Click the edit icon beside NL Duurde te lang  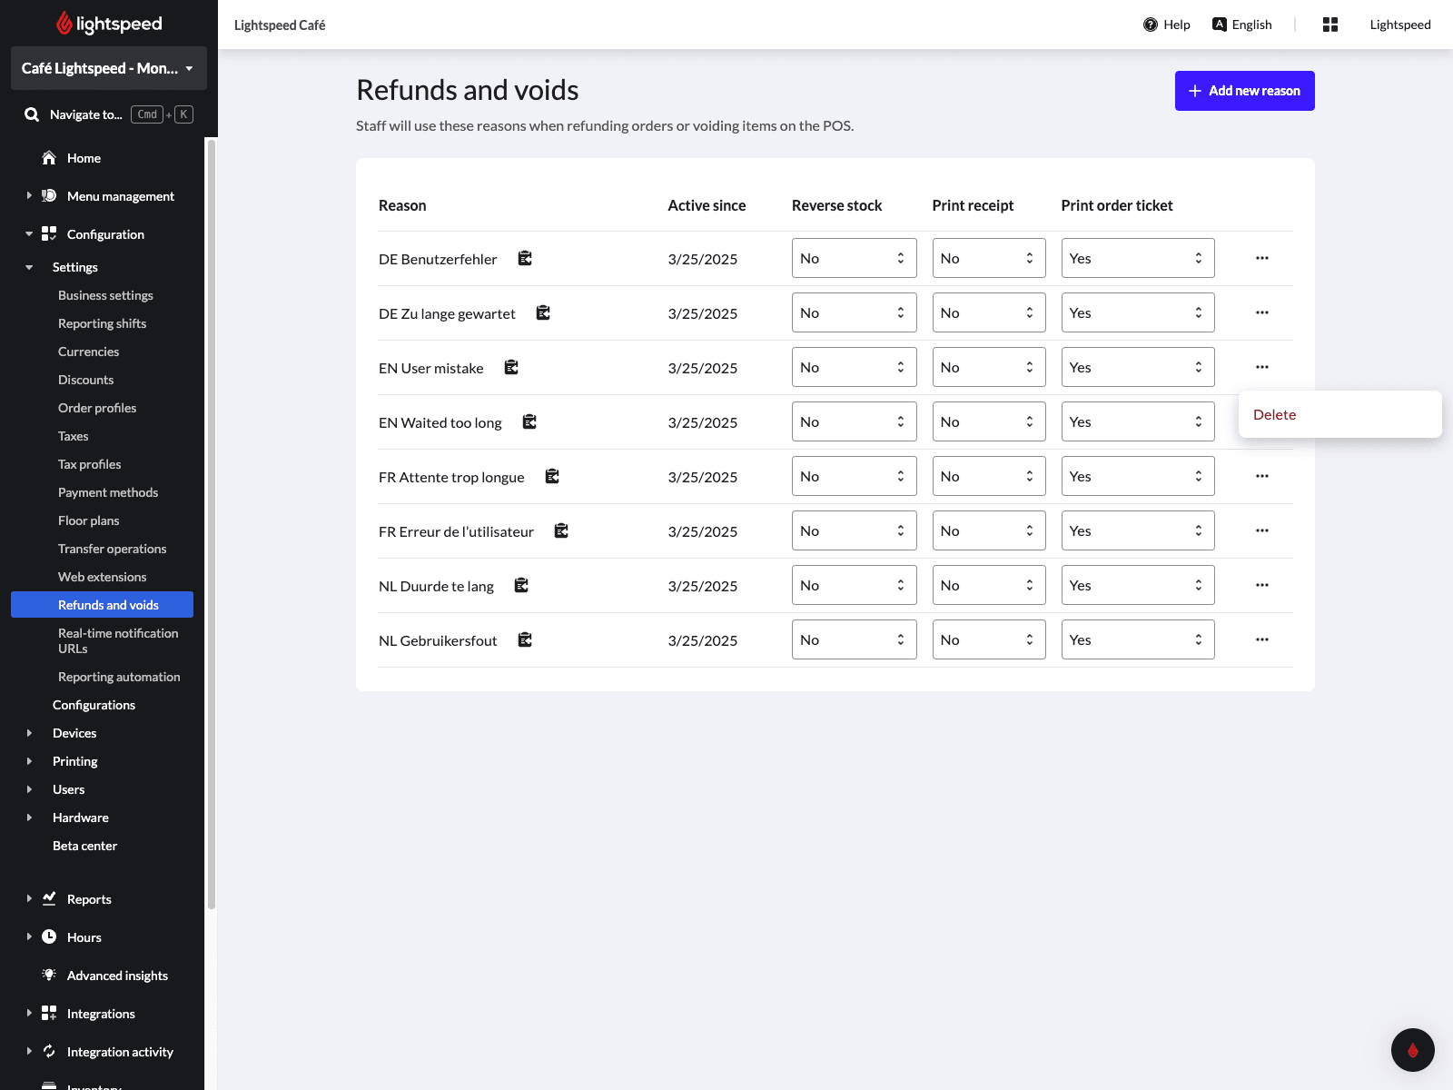click(x=521, y=586)
